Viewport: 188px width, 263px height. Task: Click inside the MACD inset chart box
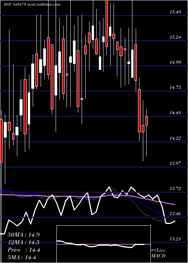pos(103,244)
